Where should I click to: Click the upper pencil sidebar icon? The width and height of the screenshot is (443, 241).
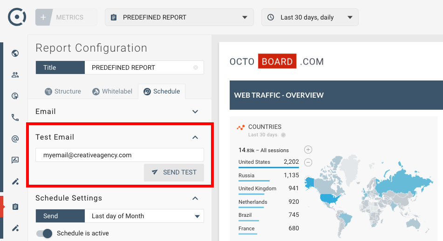pos(15,182)
